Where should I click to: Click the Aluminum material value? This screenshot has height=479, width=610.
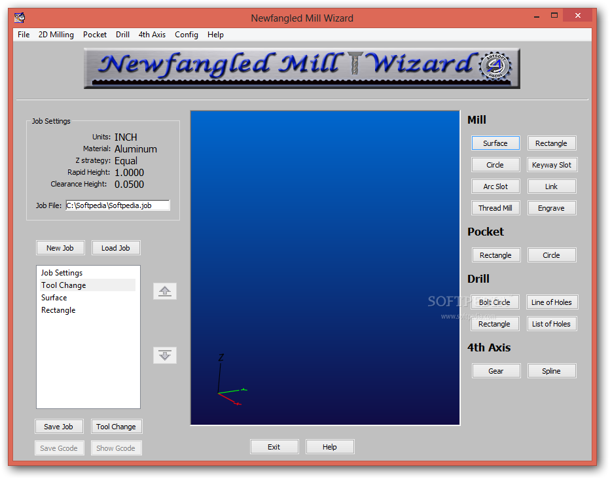click(135, 149)
